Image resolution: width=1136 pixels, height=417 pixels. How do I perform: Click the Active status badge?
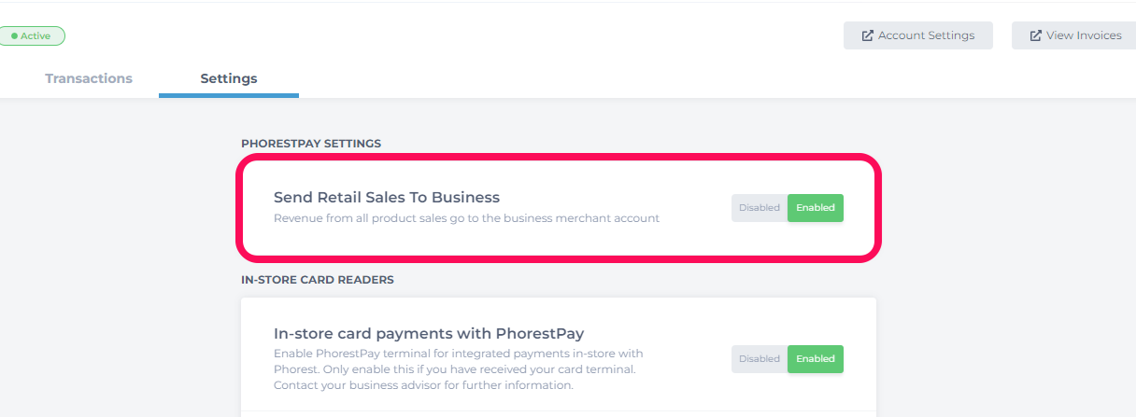click(x=34, y=36)
